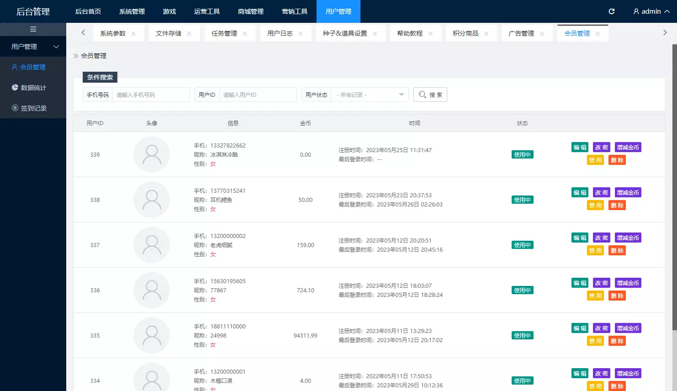Click 增减金币 for user 339
The image size is (677, 391).
tap(628, 147)
